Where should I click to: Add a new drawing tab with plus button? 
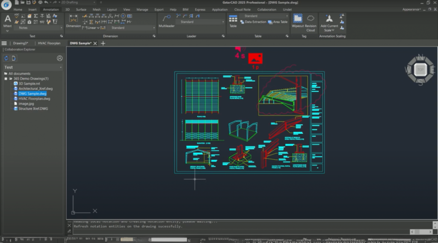pos(103,43)
